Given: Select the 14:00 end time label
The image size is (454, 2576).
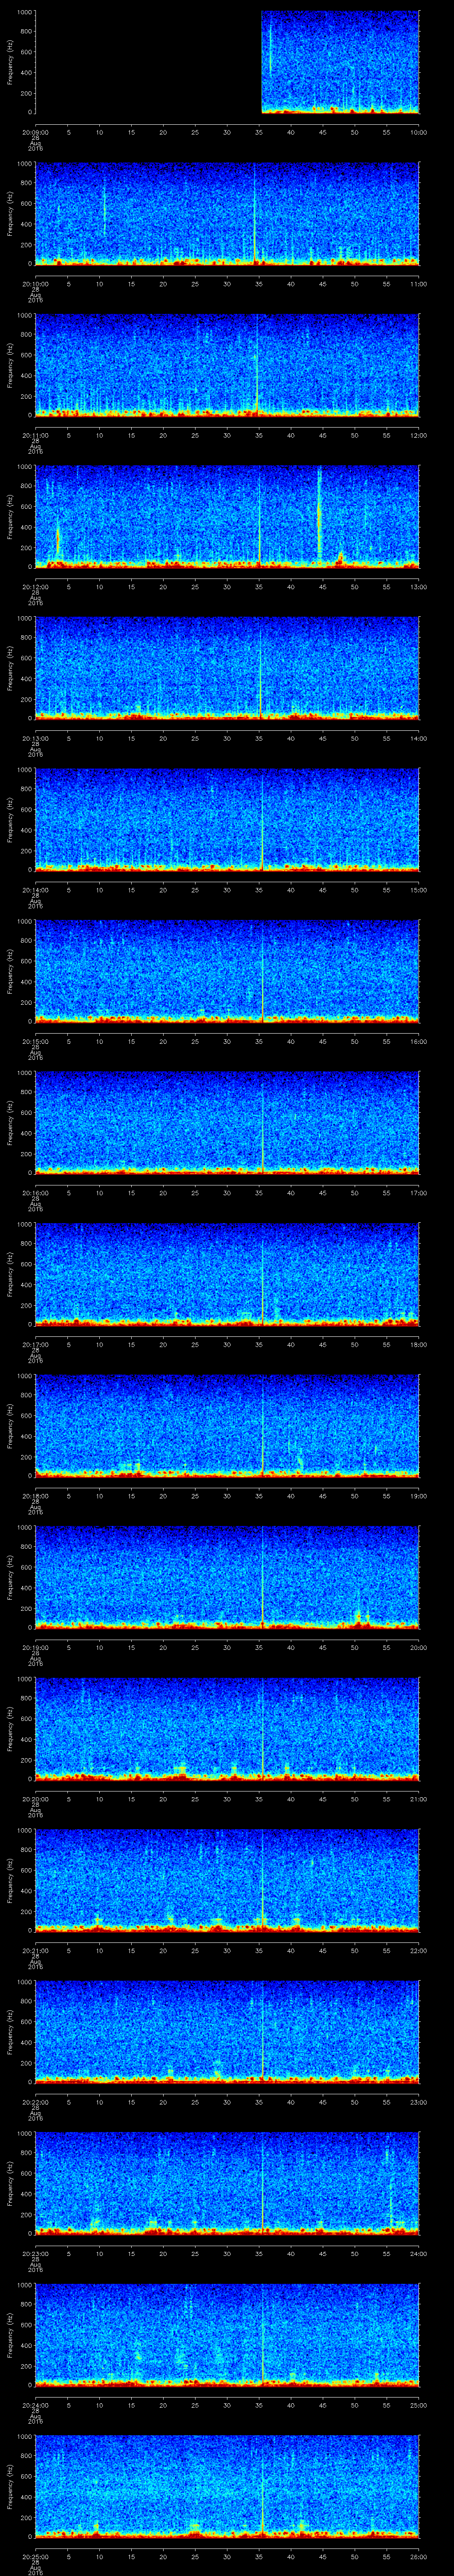Looking at the screenshot, I should [x=419, y=738].
